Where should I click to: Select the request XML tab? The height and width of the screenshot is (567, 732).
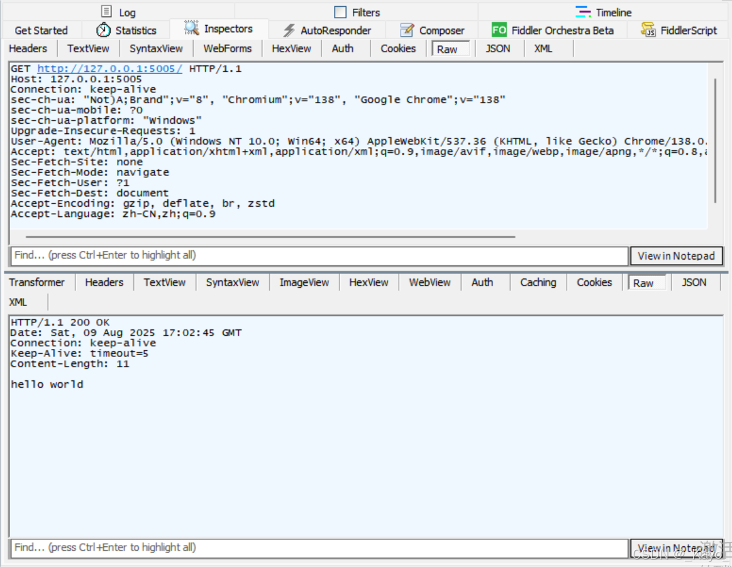543,48
